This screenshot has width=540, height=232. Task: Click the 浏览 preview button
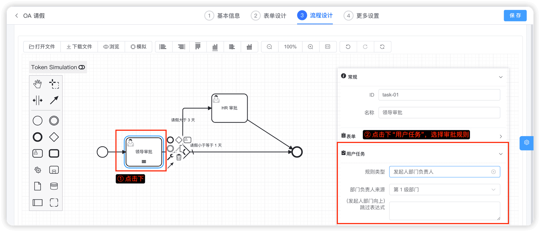pos(111,47)
